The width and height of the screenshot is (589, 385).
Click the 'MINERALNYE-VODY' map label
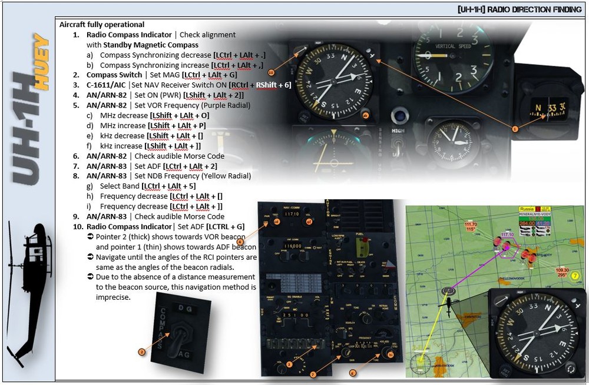pos(535,214)
